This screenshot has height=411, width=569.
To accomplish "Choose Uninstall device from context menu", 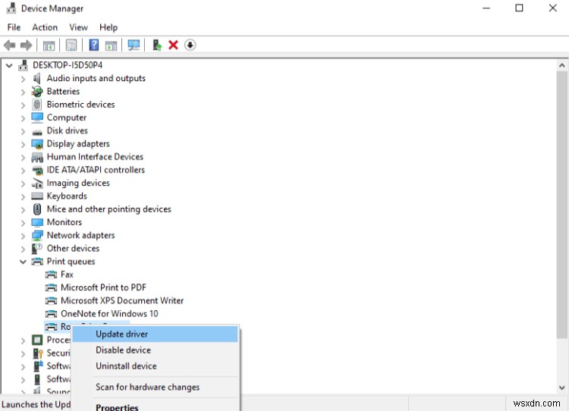I will pos(155,366).
